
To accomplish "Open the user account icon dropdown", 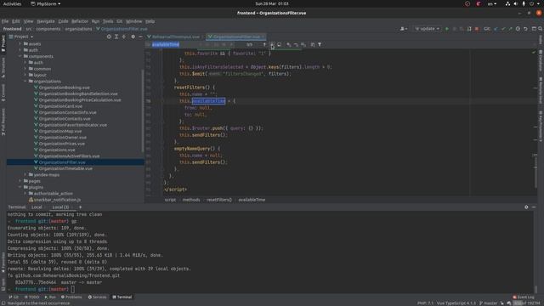I will pyautogui.click(x=404, y=29).
